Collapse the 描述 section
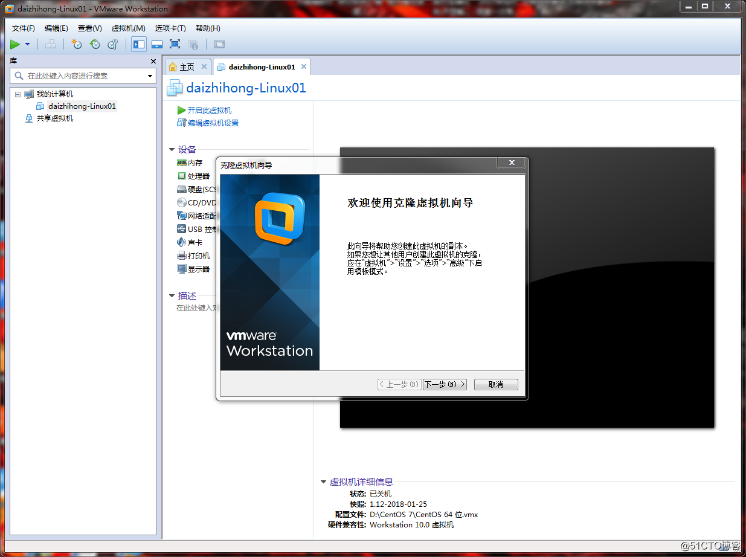746x557 pixels. [x=172, y=296]
